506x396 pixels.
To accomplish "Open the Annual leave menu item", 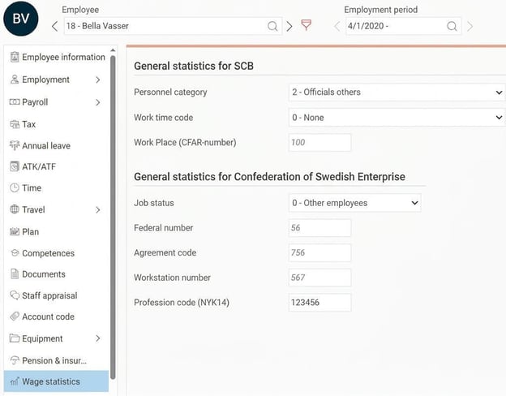I will [57, 145].
